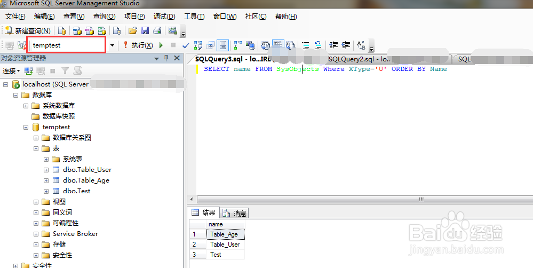
Task: Switch to the SQLQuery2.sql tab
Action: pos(359,59)
